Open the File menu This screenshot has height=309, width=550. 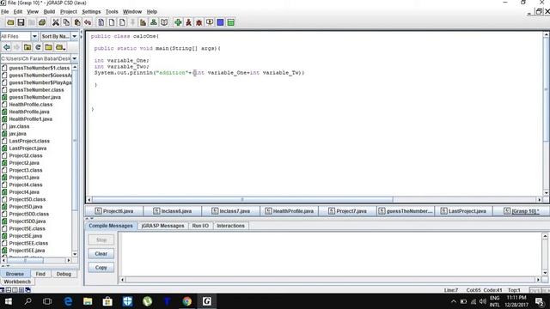[5, 11]
